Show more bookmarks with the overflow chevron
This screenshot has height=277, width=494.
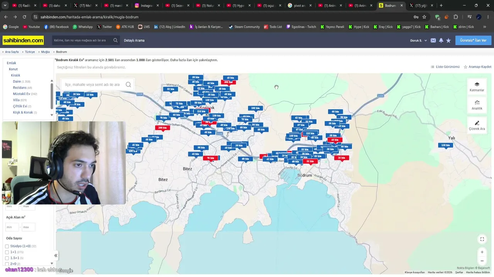point(484,27)
